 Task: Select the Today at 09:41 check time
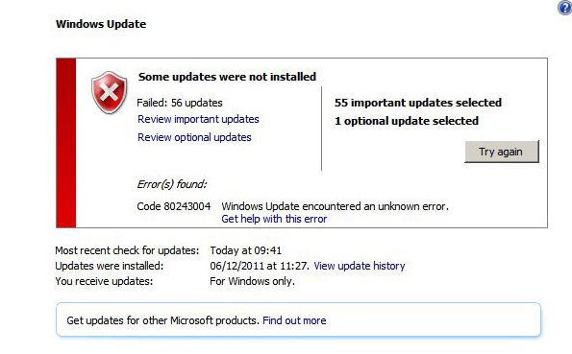point(245,250)
